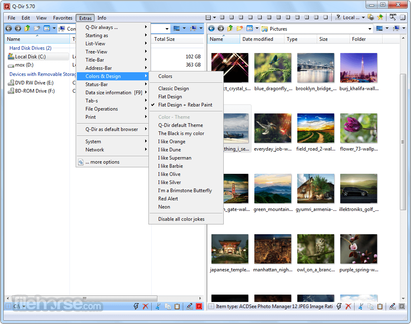Click the lightning bolt icon in right status bar
Screen dimensions: 411x324
pos(339,306)
